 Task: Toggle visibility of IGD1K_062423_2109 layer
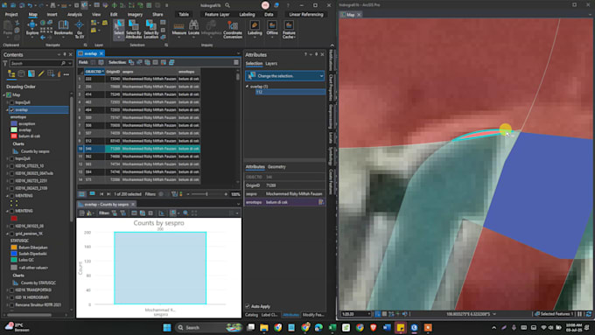pos(11,188)
